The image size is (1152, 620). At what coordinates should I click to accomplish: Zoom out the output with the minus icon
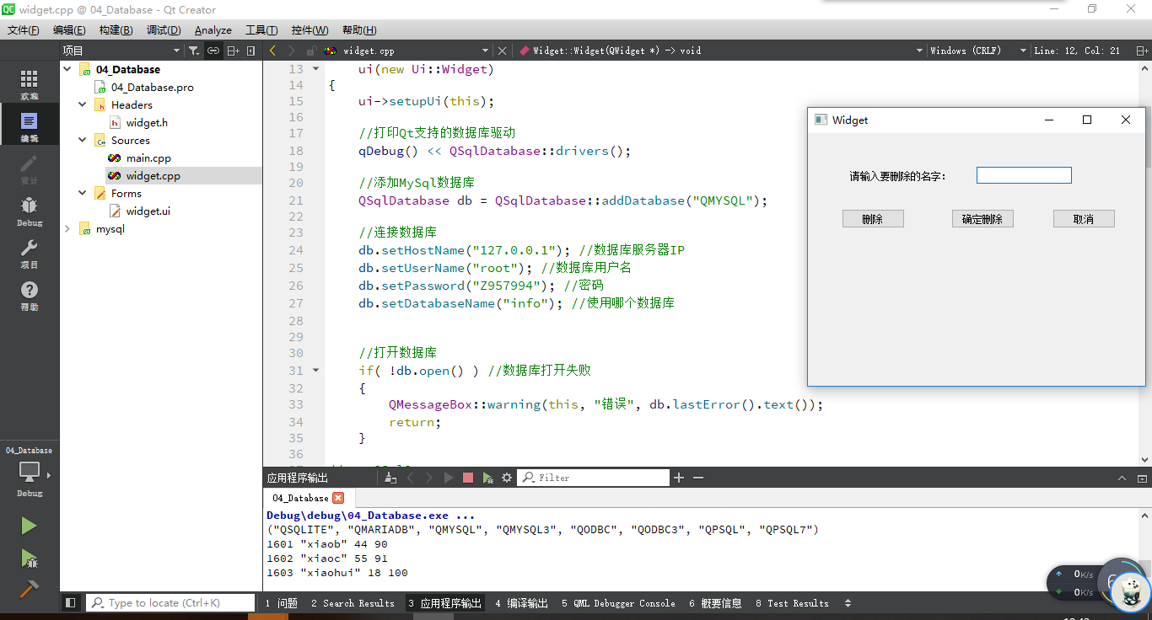click(698, 478)
